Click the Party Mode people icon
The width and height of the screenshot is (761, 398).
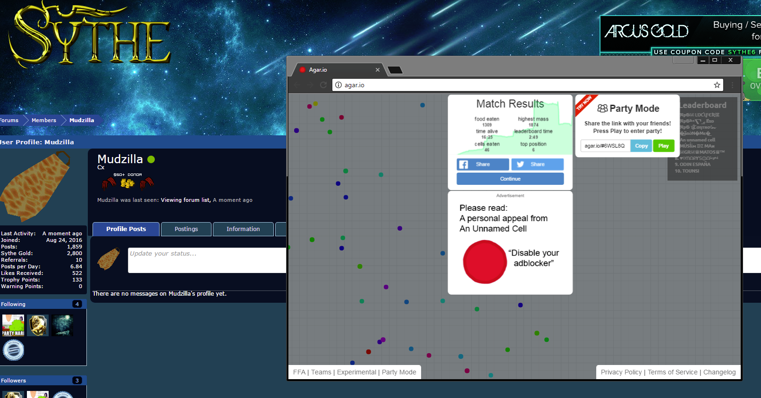[602, 108]
